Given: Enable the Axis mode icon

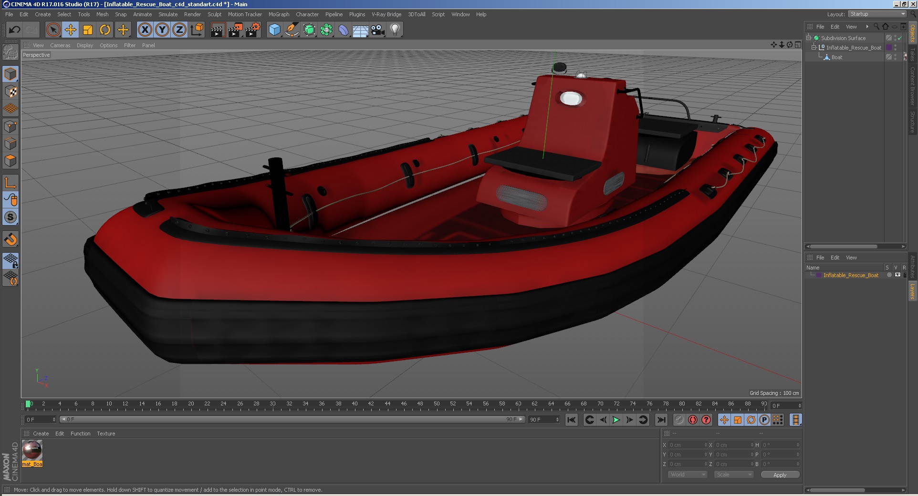Looking at the screenshot, I should tap(10, 182).
